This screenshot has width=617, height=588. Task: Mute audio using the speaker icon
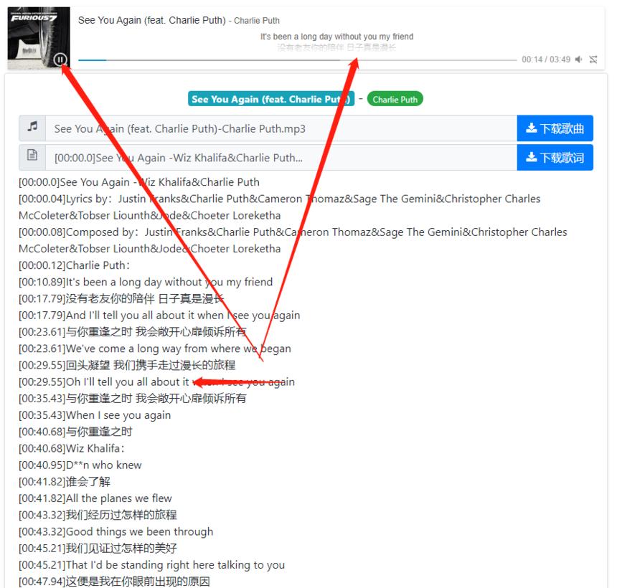(x=578, y=60)
